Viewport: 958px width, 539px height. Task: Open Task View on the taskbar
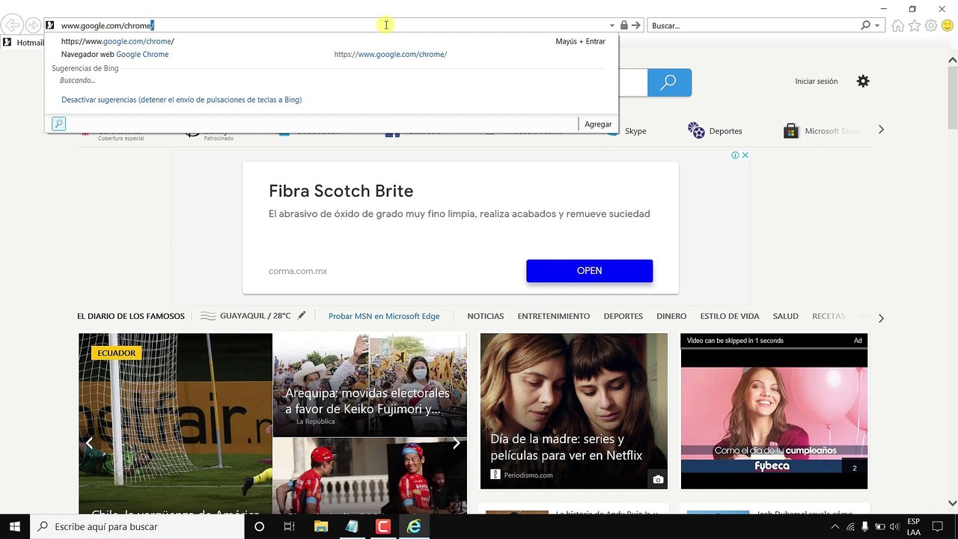tap(290, 527)
